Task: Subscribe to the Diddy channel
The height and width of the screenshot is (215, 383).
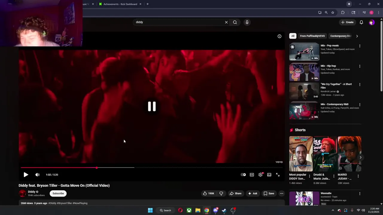Action: click(x=58, y=193)
